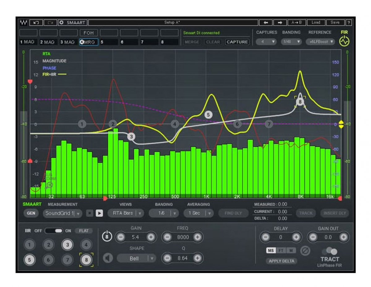Image resolution: width=371 pixels, height=287 pixels.
Task: Select empty snapshot slot 8
Action: (x=169, y=42)
